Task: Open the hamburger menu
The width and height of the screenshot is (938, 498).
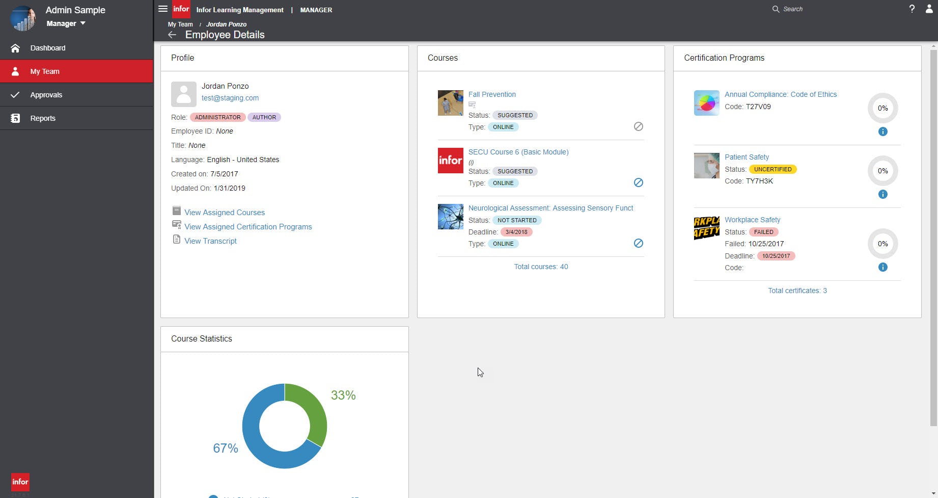Action: click(162, 8)
